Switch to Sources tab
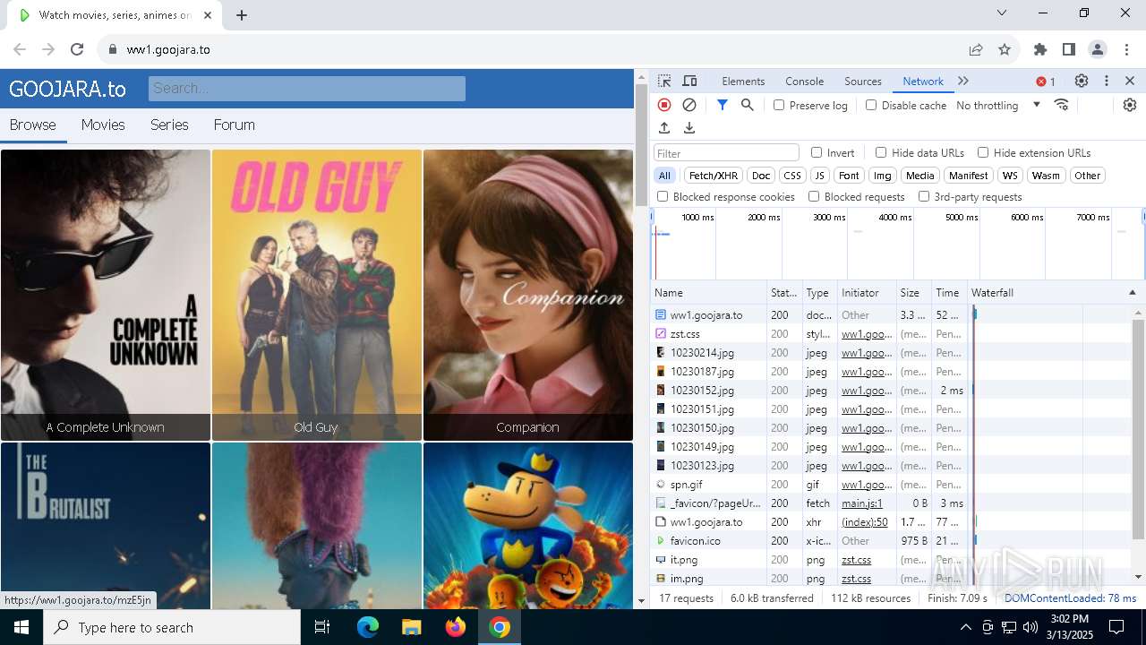This screenshot has width=1146, height=645. pyautogui.click(x=863, y=81)
